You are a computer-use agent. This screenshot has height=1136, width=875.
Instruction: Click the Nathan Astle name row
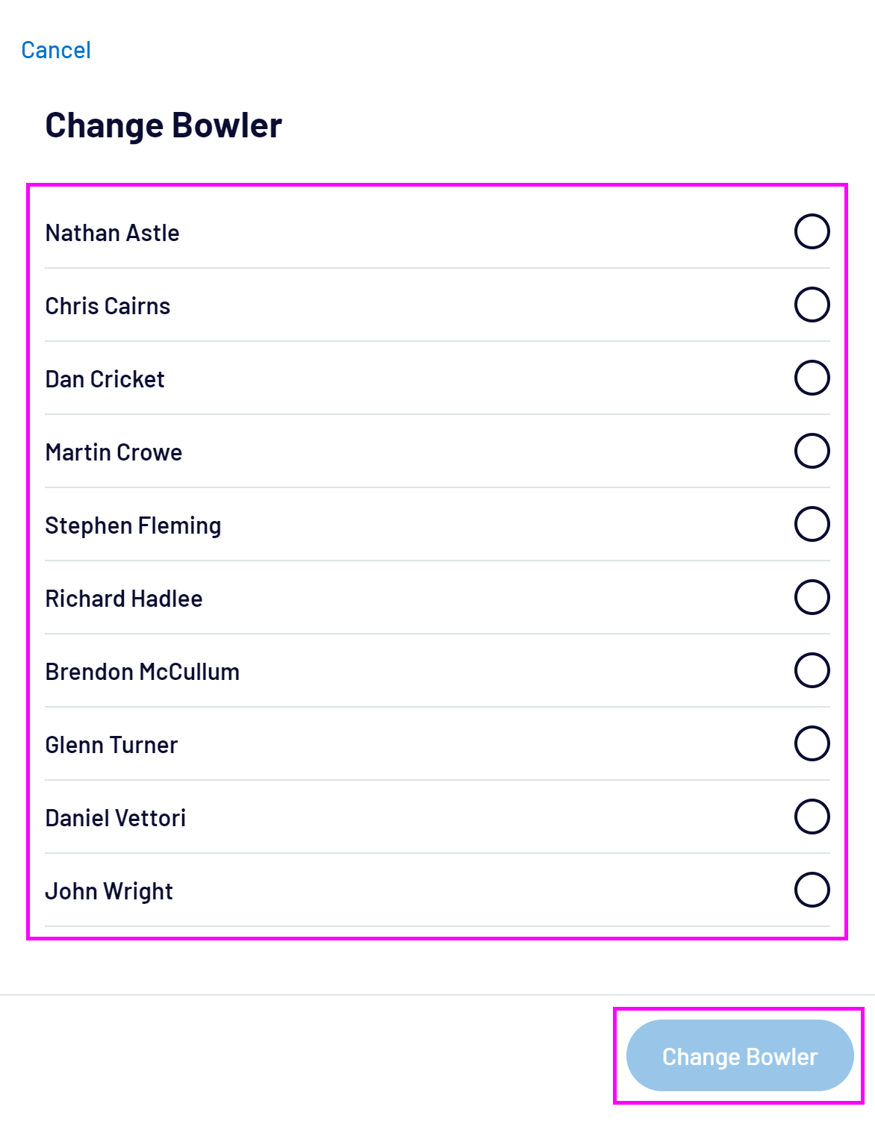click(x=113, y=233)
